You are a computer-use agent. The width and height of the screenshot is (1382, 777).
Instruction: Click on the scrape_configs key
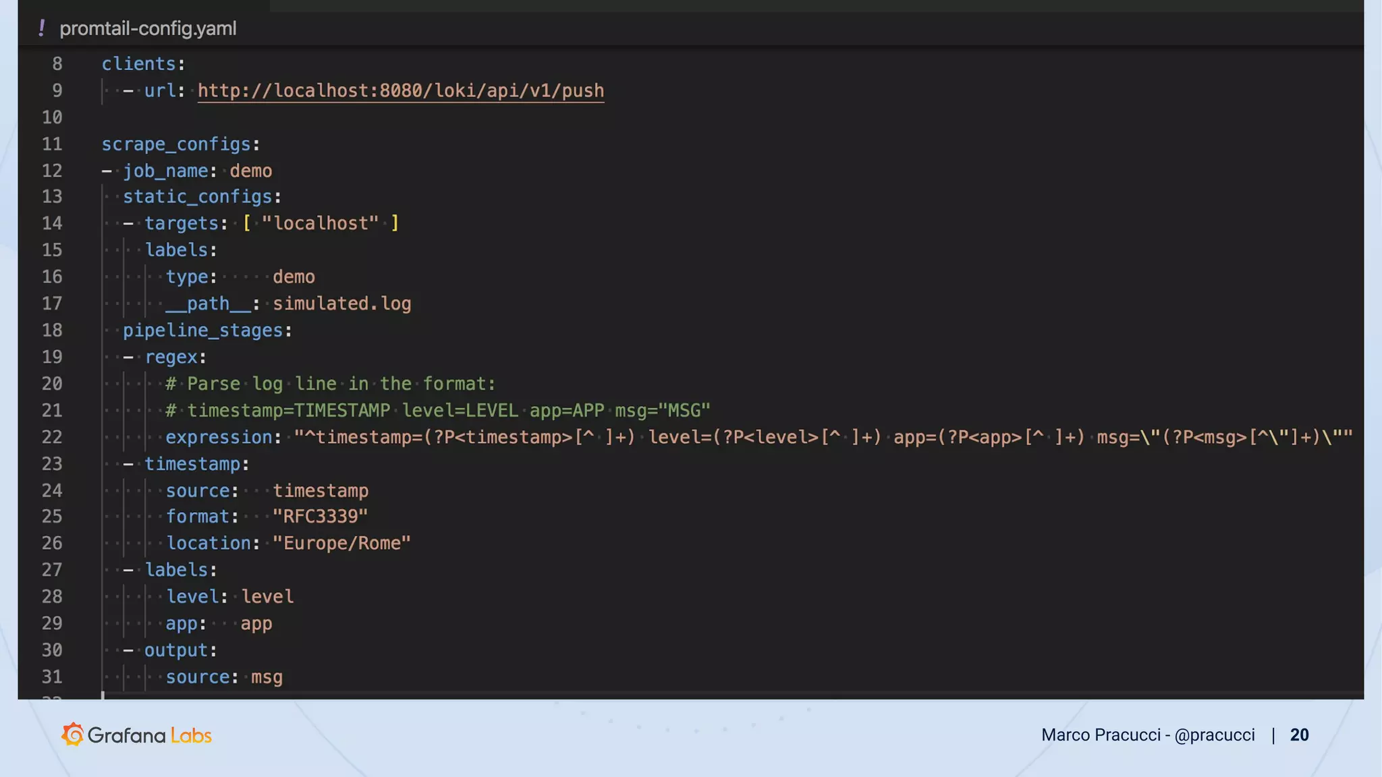[x=175, y=144]
